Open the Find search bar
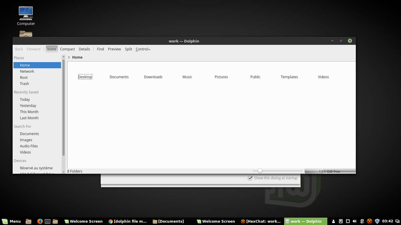Screen dimensions: 401x225 click(100, 49)
